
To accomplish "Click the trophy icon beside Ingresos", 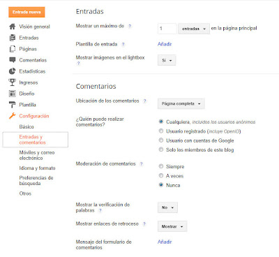I will point(13,82).
